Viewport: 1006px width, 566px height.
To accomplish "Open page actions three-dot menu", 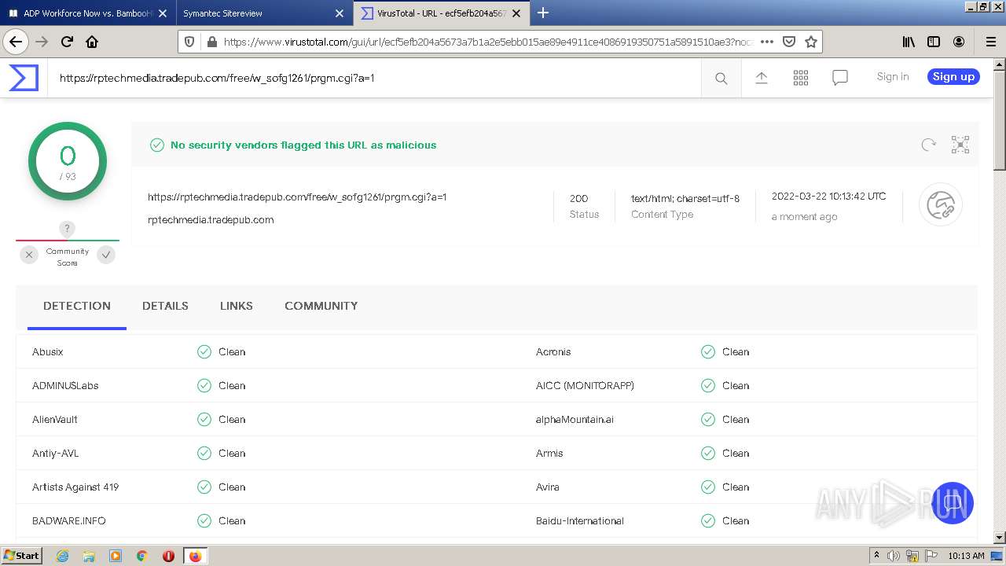I will 767,42.
